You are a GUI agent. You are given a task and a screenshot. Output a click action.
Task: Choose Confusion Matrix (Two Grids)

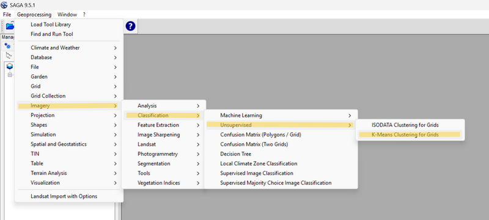pyautogui.click(x=281, y=144)
